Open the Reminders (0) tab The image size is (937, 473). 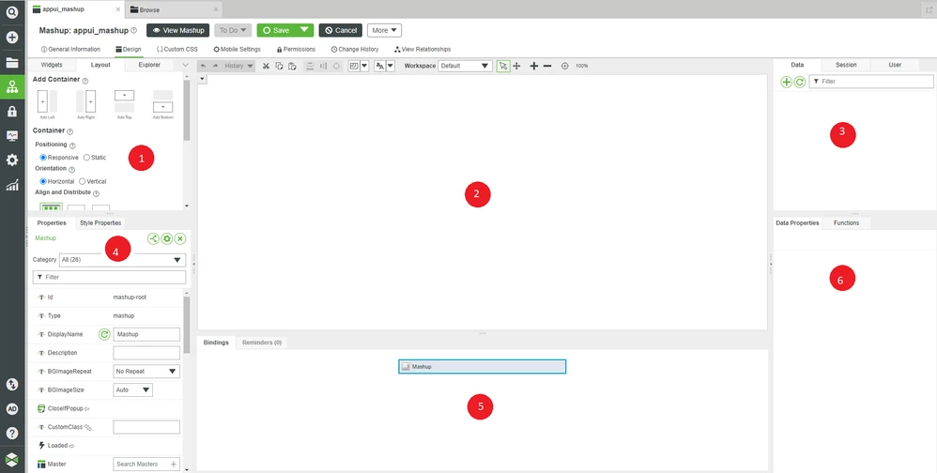click(x=262, y=343)
